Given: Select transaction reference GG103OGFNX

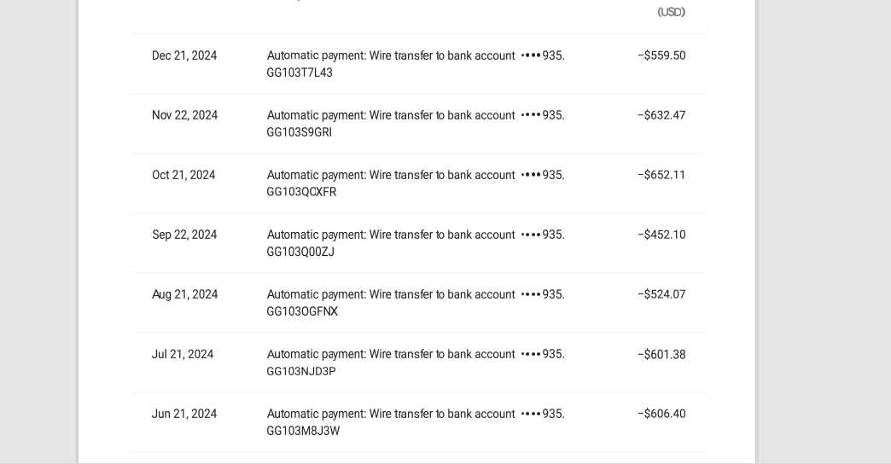Looking at the screenshot, I should point(302,311).
